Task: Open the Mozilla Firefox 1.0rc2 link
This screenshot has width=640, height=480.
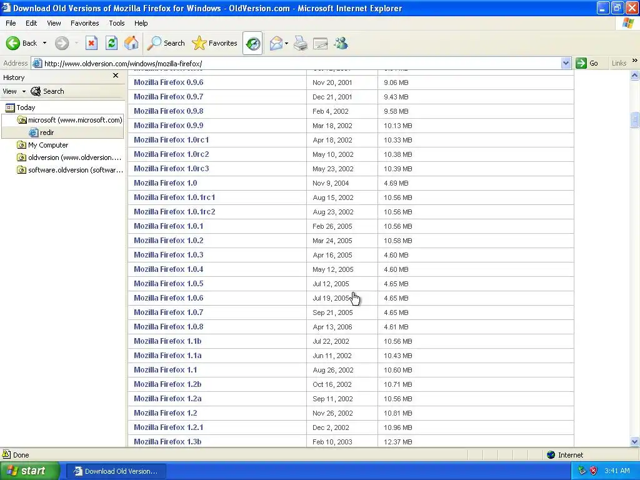Action: coord(171,154)
